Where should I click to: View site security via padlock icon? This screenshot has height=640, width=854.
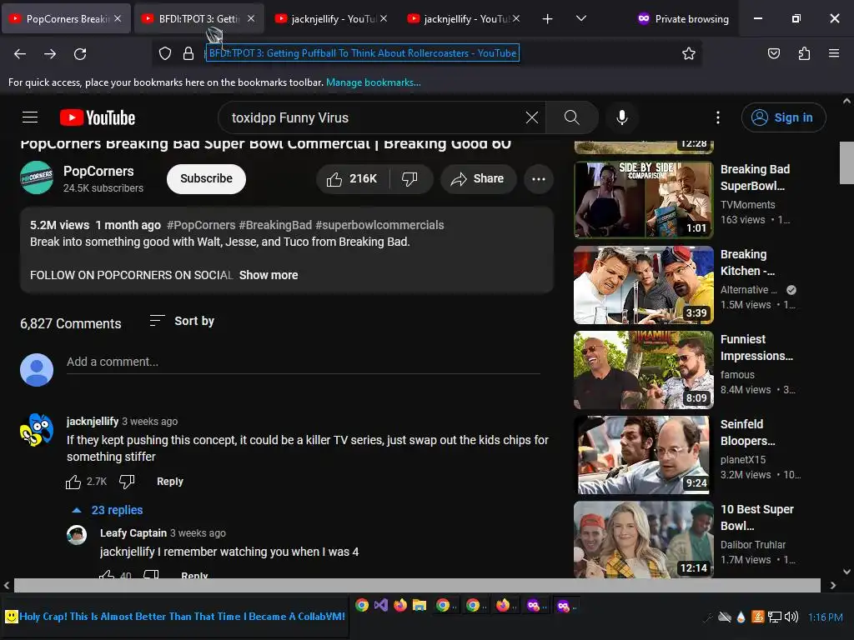(188, 53)
